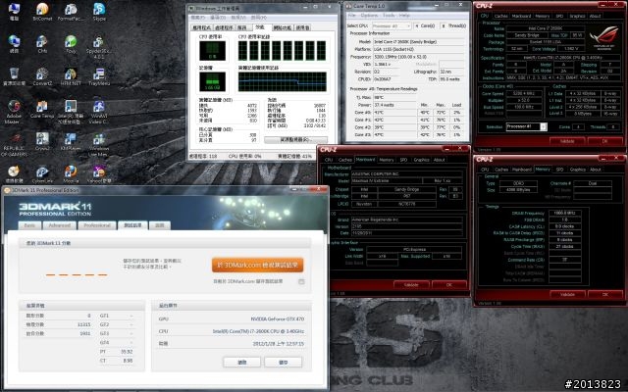Toggle the save results on 3DMark.com checkbox
Viewport: 628px width, 392px height.
(x=301, y=281)
